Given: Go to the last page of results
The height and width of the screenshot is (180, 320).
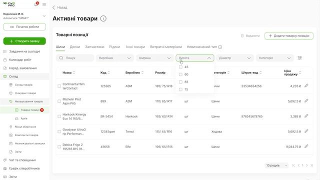Looking at the screenshot, I should pyautogui.click(x=311, y=165).
